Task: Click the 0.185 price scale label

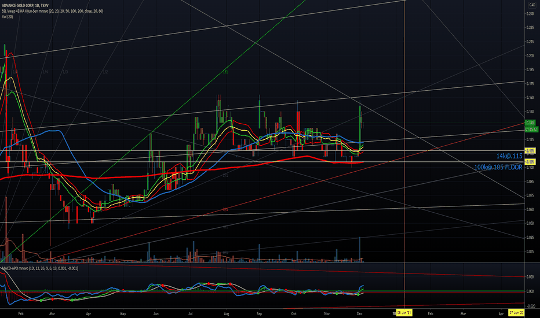Action: pos(530,69)
